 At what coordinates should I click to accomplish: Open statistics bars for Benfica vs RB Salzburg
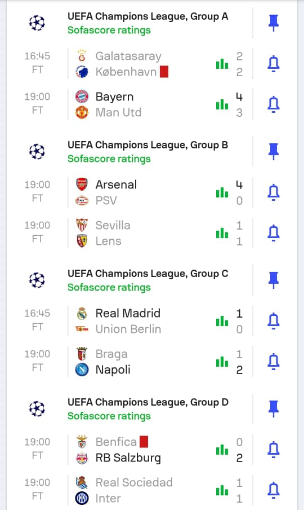point(222,450)
